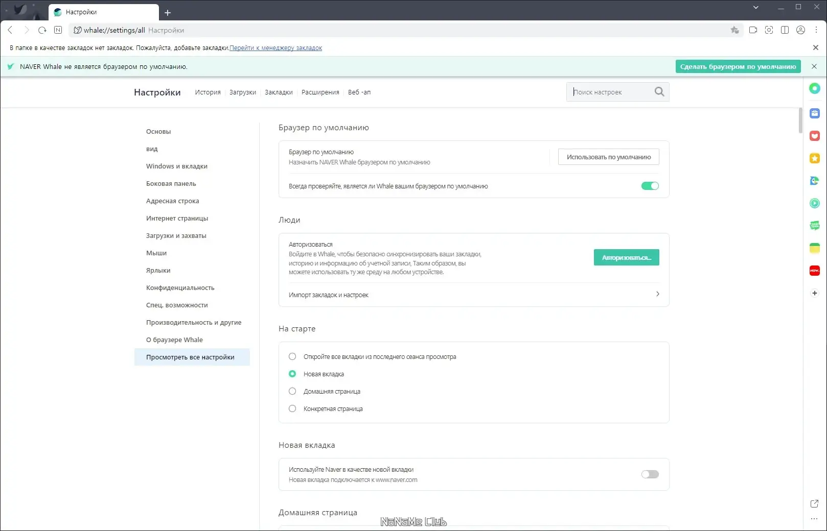Add a new sidebar app with the plus icon
The height and width of the screenshot is (531, 827).
tap(814, 293)
